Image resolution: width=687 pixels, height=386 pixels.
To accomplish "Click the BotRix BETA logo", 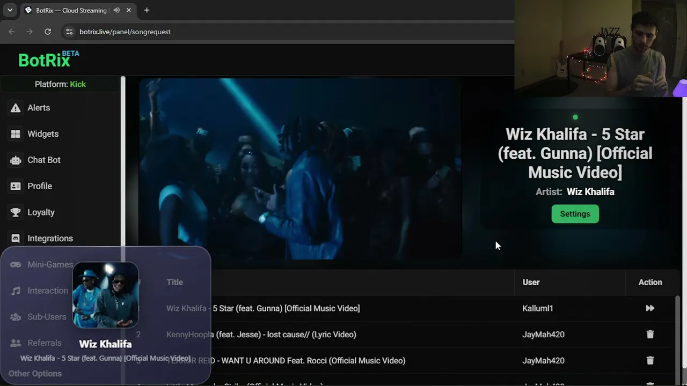I will point(48,59).
